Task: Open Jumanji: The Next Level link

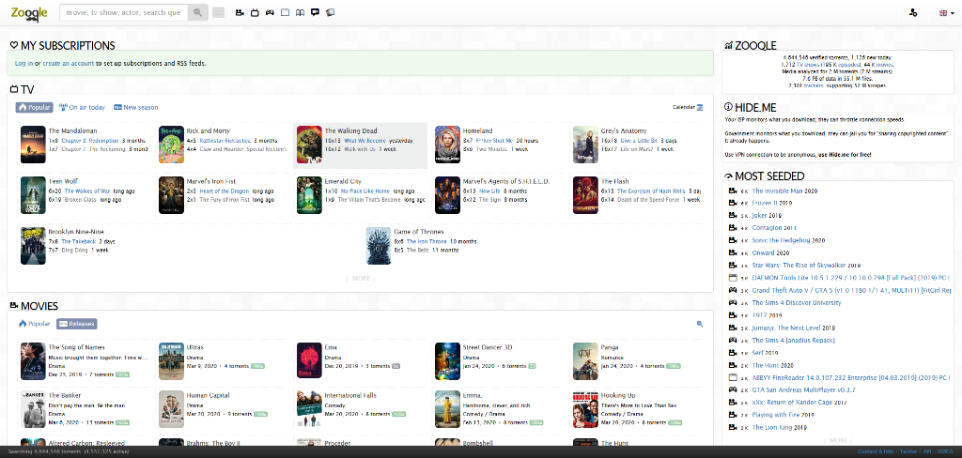Action: pos(786,328)
